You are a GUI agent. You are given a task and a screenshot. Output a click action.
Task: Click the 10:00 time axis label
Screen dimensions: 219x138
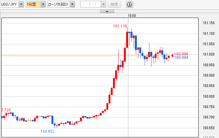click(132, 16)
